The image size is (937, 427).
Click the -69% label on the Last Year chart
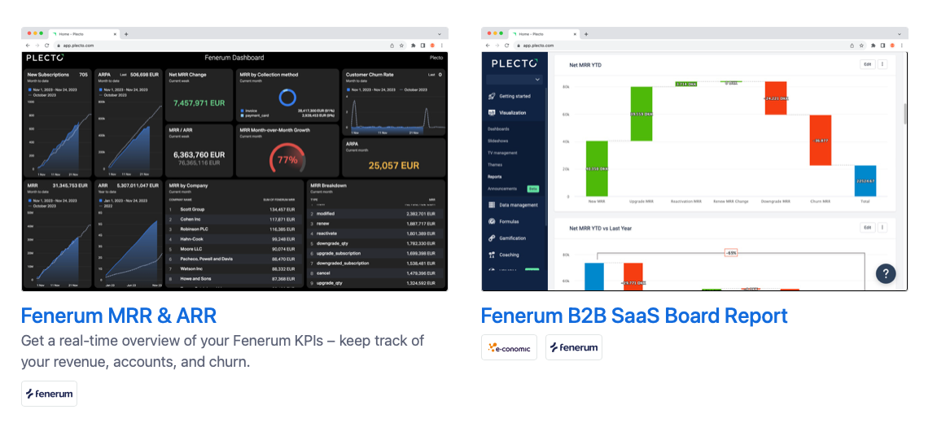[x=731, y=253]
